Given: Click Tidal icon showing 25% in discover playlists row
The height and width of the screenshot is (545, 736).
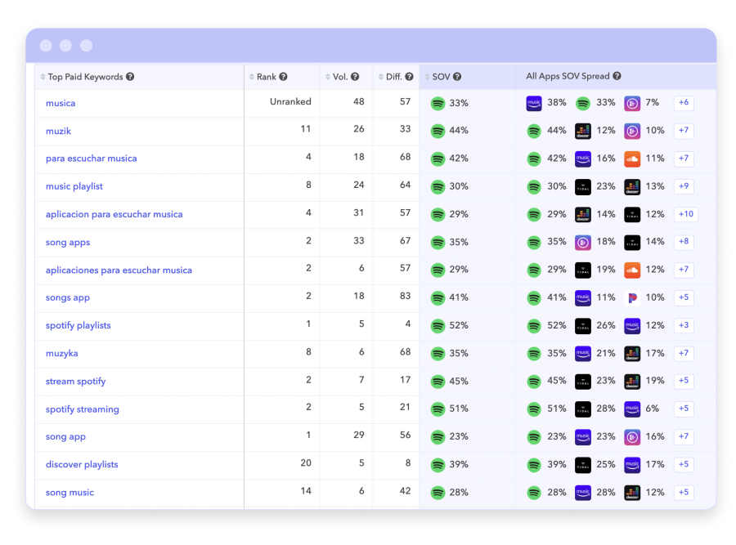Looking at the screenshot, I should click(x=583, y=465).
